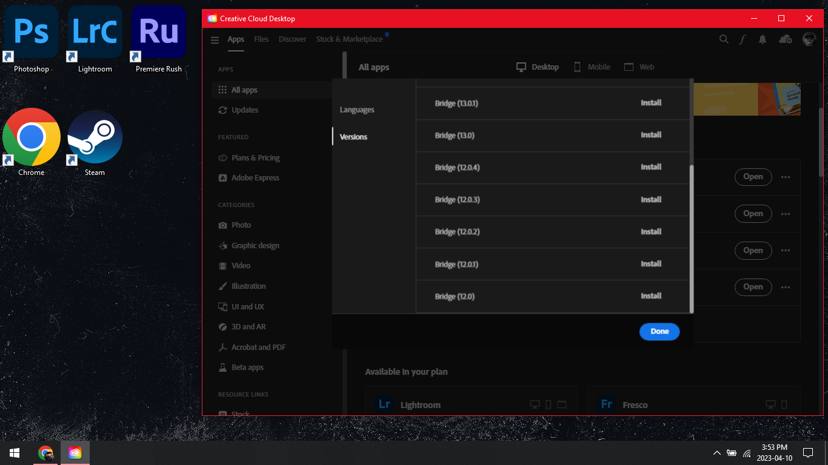The image size is (828, 465).
Task: Click the blue Done button
Action: click(659, 331)
